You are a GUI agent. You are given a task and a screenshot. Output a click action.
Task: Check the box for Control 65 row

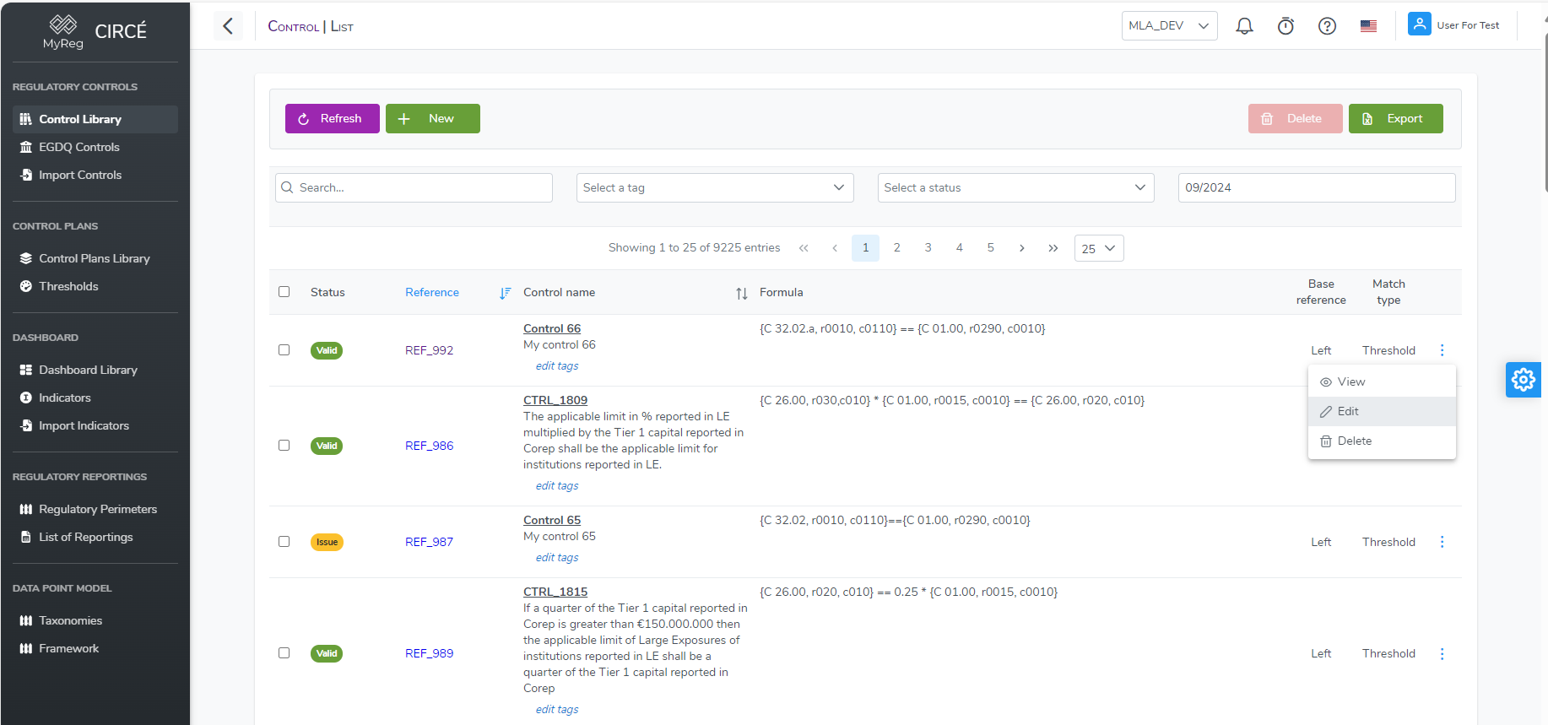pos(284,542)
